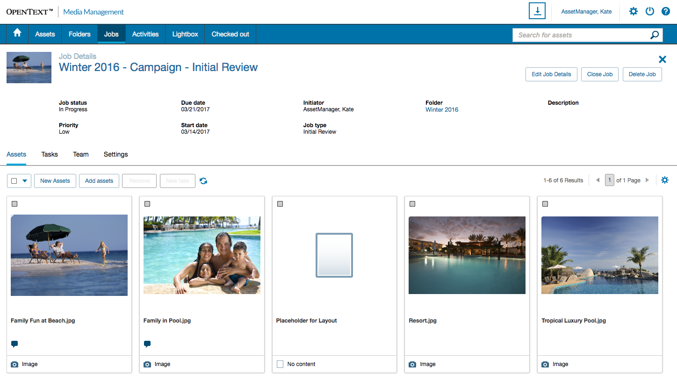The height and width of the screenshot is (381, 677).
Task: Click camera icon on Family Fun at Beach card
Action: click(14, 364)
